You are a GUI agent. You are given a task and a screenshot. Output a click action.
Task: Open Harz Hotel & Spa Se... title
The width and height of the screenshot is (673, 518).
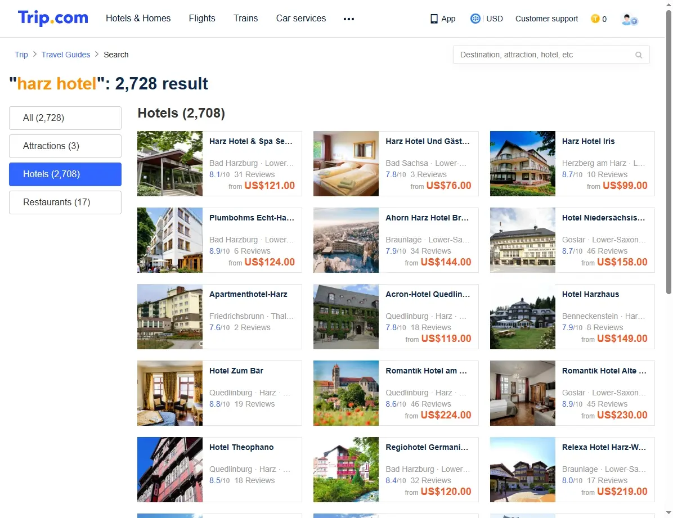[251, 141]
